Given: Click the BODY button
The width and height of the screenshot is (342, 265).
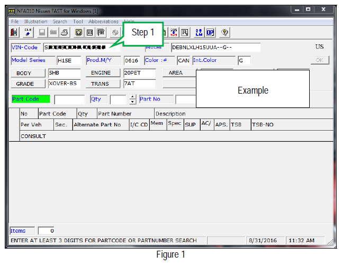Looking at the screenshot, I should click(28, 73).
